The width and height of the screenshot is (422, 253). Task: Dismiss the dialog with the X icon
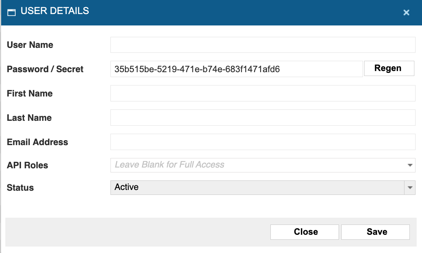coord(406,13)
